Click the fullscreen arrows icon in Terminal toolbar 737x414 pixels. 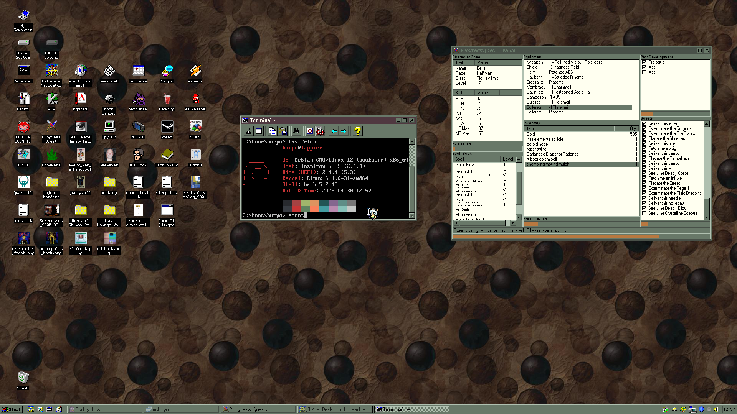310,131
